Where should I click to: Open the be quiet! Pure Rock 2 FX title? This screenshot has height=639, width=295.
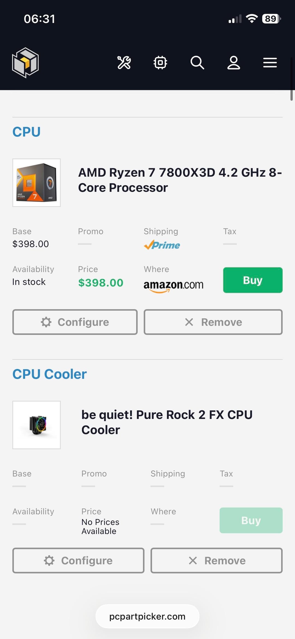click(167, 422)
